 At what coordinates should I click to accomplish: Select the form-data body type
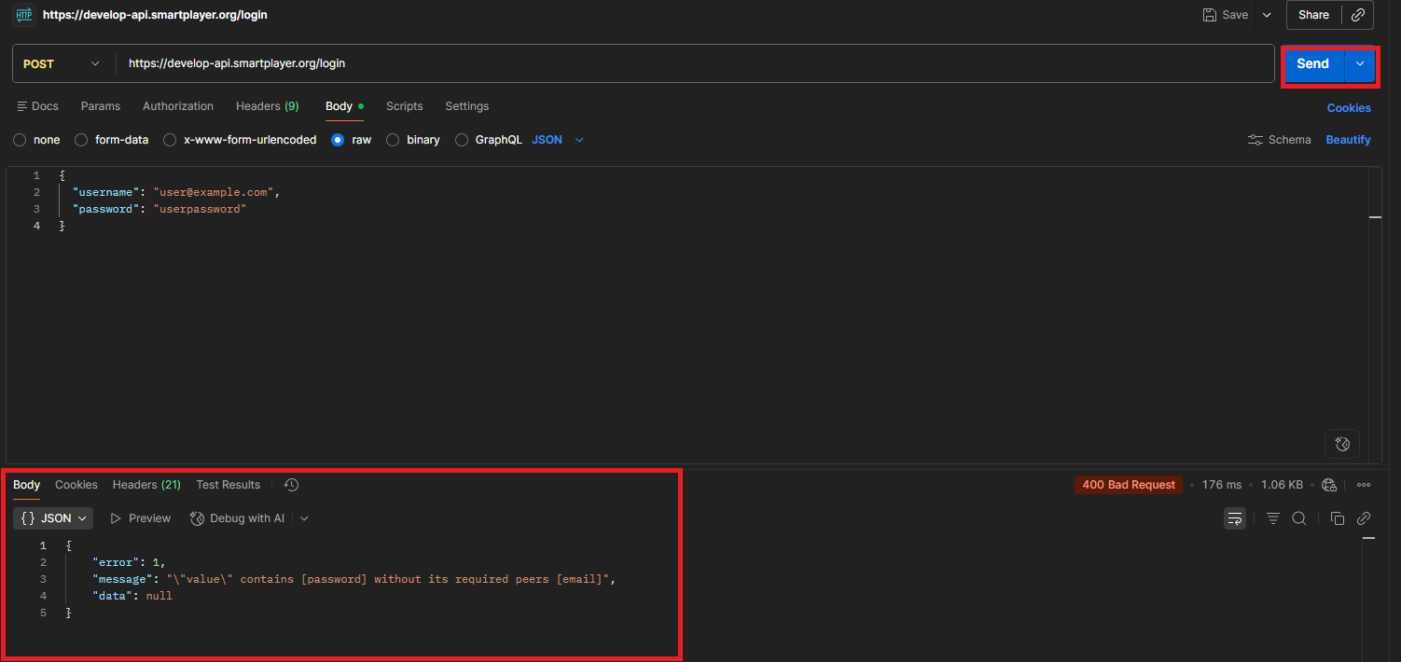pyautogui.click(x=81, y=140)
